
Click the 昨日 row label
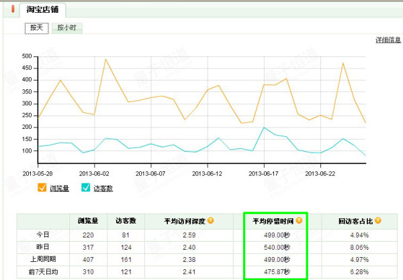tap(43, 247)
